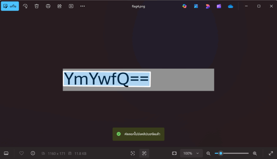The width and height of the screenshot is (277, 159).
Task: Toggle favorite with the heart icon
Action: point(21,153)
